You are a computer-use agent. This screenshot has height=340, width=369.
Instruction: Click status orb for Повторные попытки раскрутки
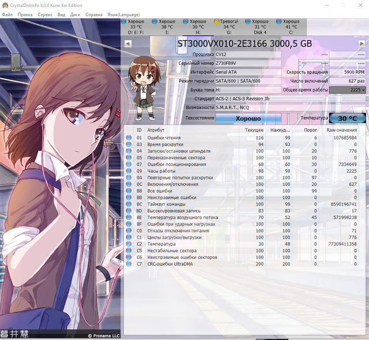point(129,178)
